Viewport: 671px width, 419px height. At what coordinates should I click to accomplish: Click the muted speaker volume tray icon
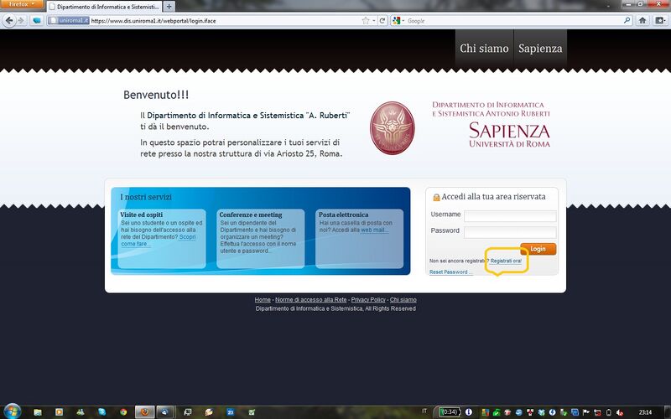620,412
